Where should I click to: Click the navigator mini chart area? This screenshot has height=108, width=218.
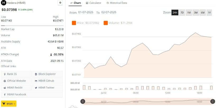click(x=148, y=101)
